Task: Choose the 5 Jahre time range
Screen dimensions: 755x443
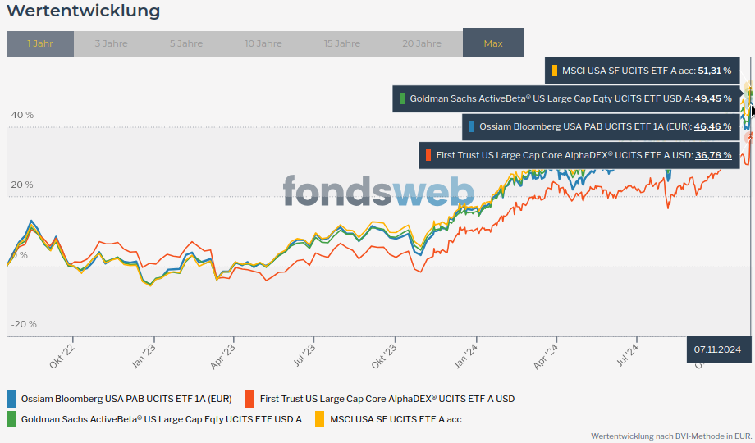Action: click(186, 43)
